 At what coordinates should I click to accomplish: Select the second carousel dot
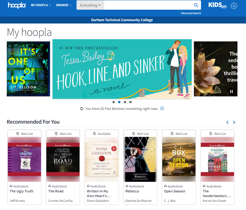click(119, 102)
